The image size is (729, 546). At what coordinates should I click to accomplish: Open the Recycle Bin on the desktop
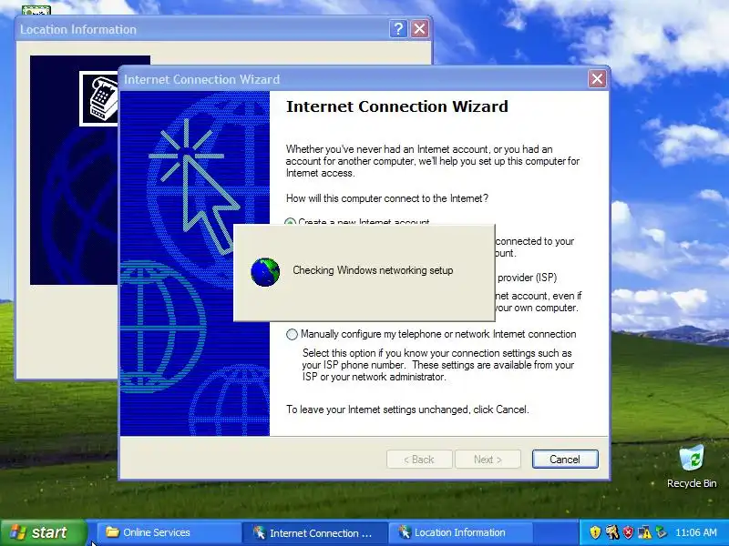coord(692,466)
